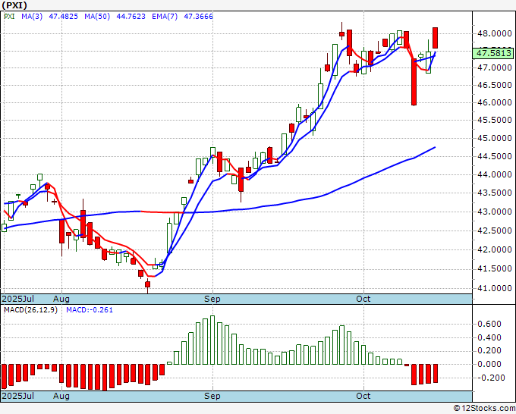The image size is (516, 414).
Task: Select the PXI legend label
Action: pos(9,17)
